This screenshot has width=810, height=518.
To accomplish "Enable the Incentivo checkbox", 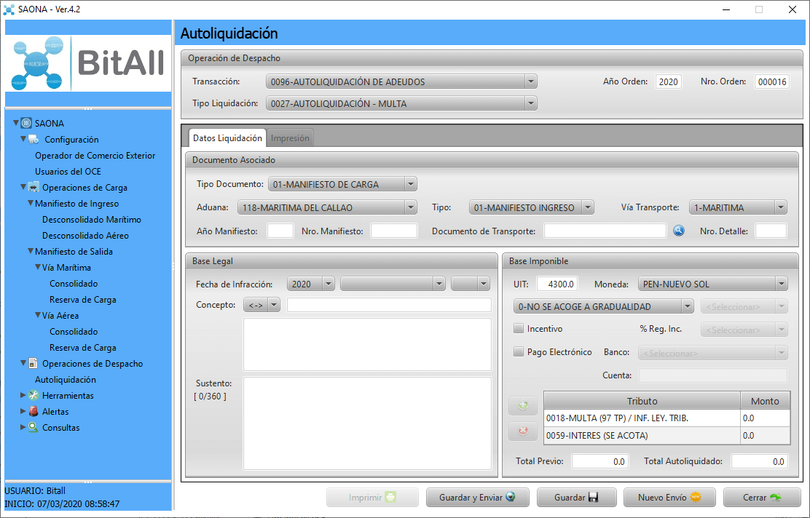I will click(519, 329).
